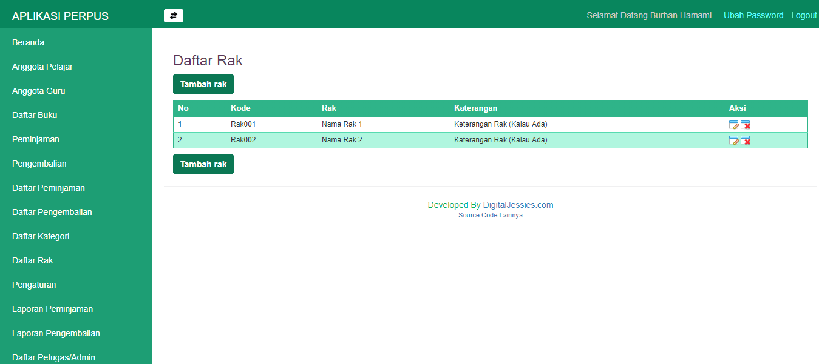Open Beranda in the sidebar
819x364 pixels.
click(29, 42)
